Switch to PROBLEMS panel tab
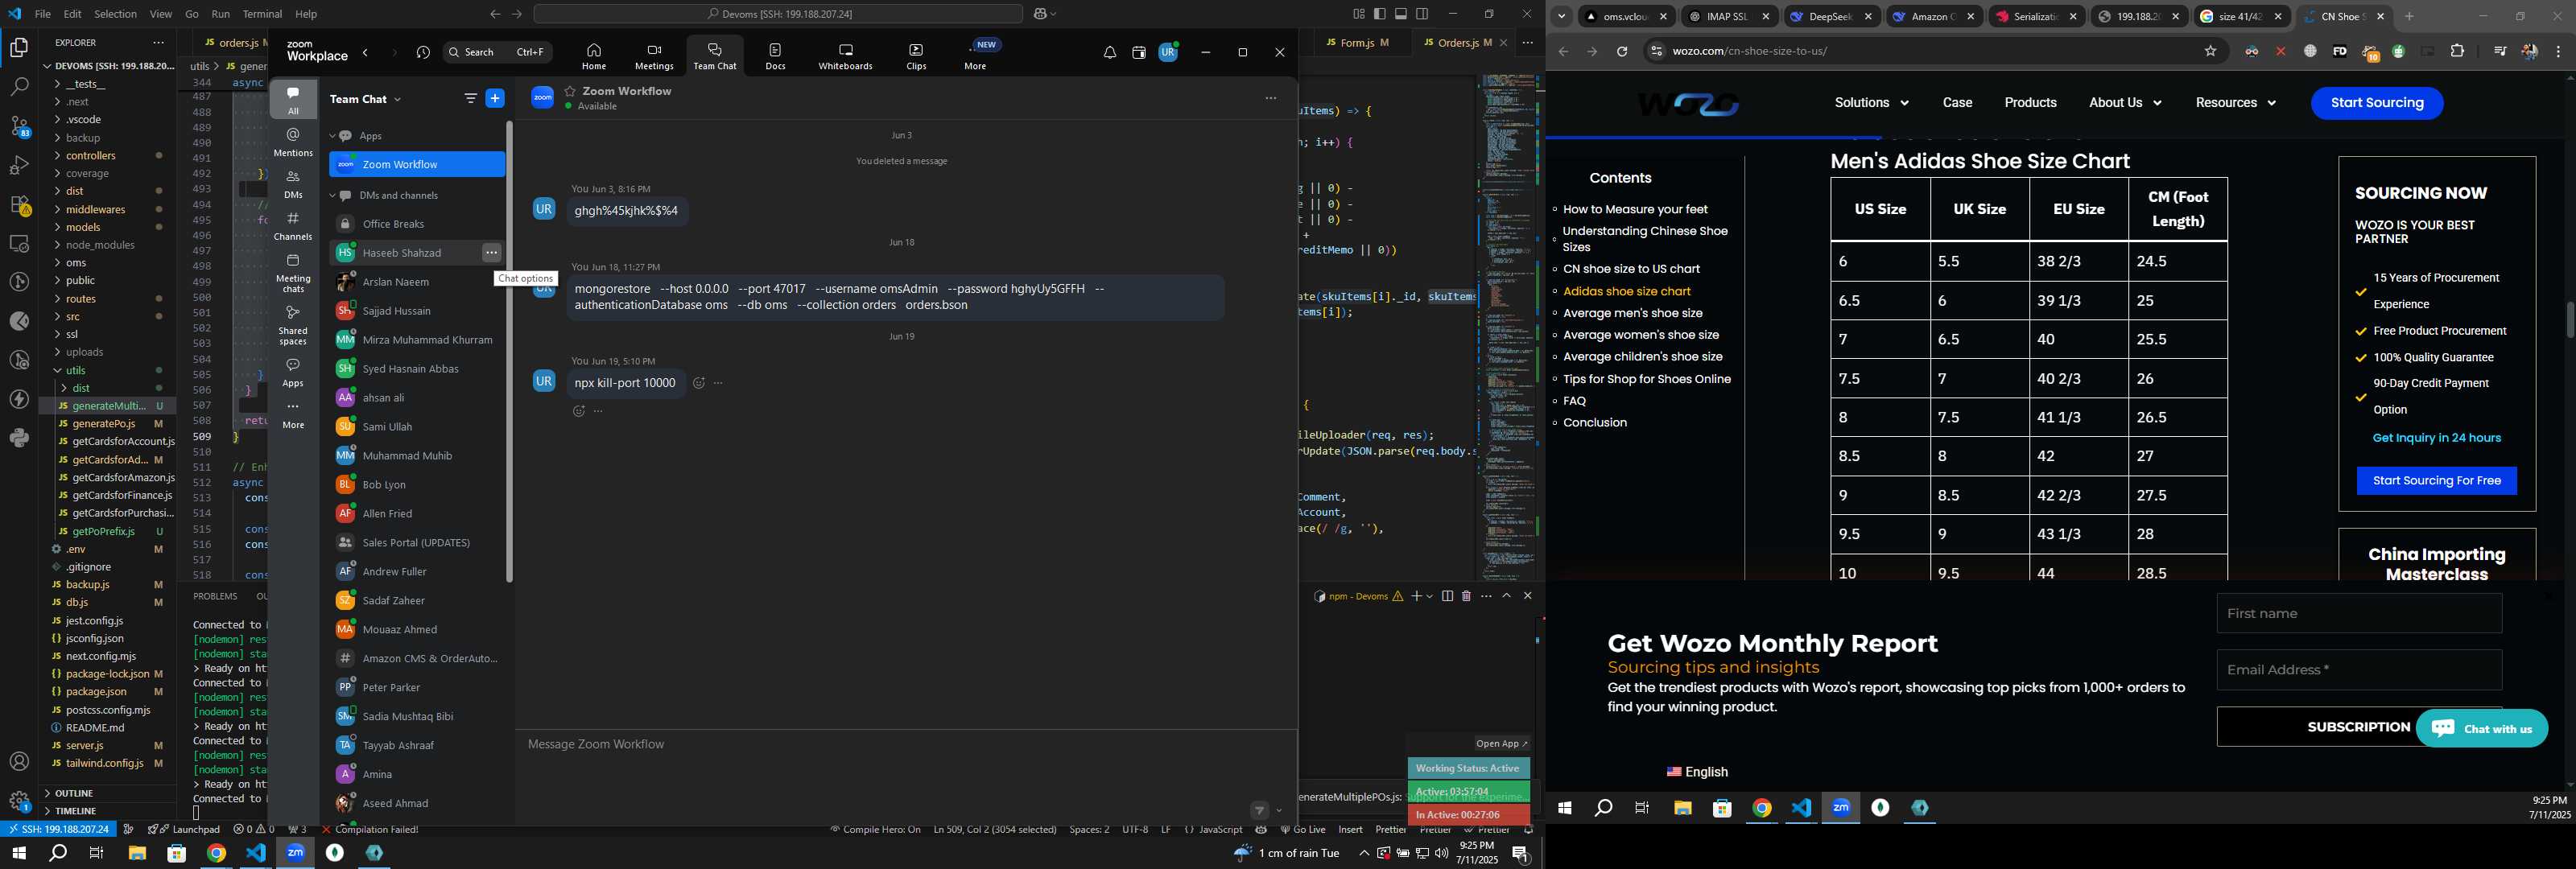The height and width of the screenshot is (869, 2576). [x=215, y=596]
